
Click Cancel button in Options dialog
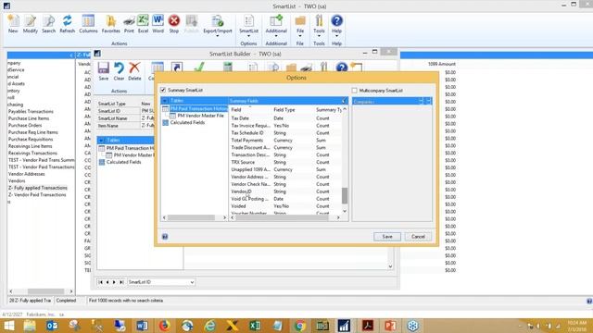(x=418, y=237)
